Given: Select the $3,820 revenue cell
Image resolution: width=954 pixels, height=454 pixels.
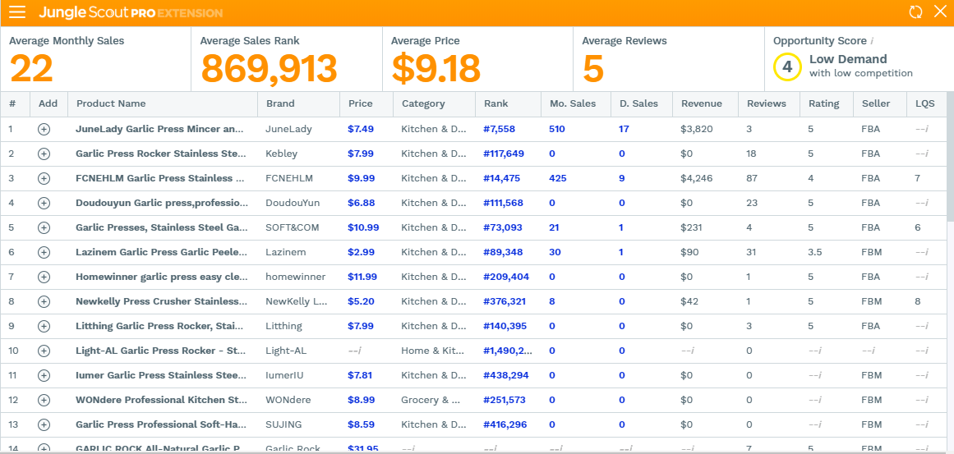Looking at the screenshot, I should click(697, 129).
